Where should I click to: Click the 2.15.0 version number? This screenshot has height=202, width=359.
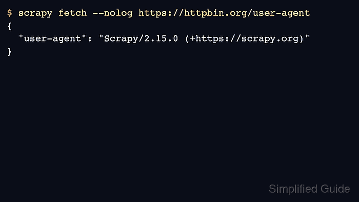(x=161, y=38)
